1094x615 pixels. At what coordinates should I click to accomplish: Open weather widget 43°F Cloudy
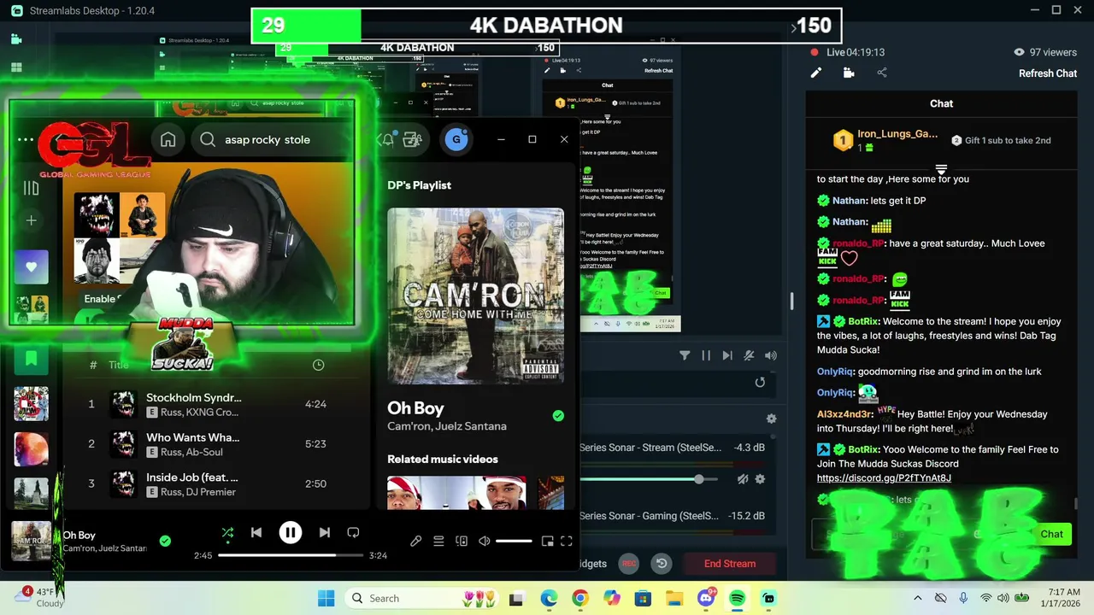click(x=38, y=597)
